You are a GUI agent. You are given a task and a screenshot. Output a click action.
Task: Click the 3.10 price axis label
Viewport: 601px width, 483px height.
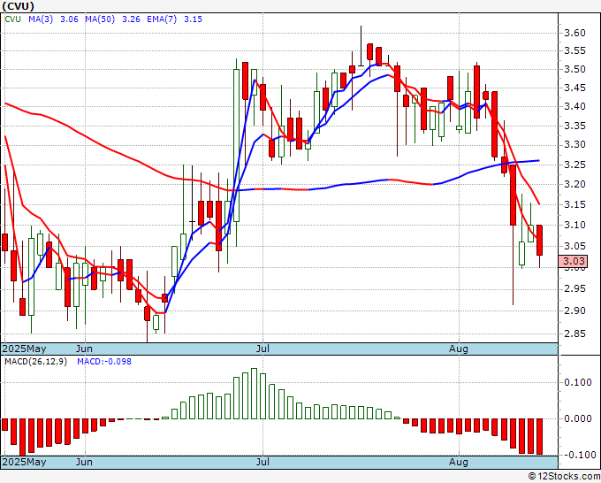click(575, 225)
